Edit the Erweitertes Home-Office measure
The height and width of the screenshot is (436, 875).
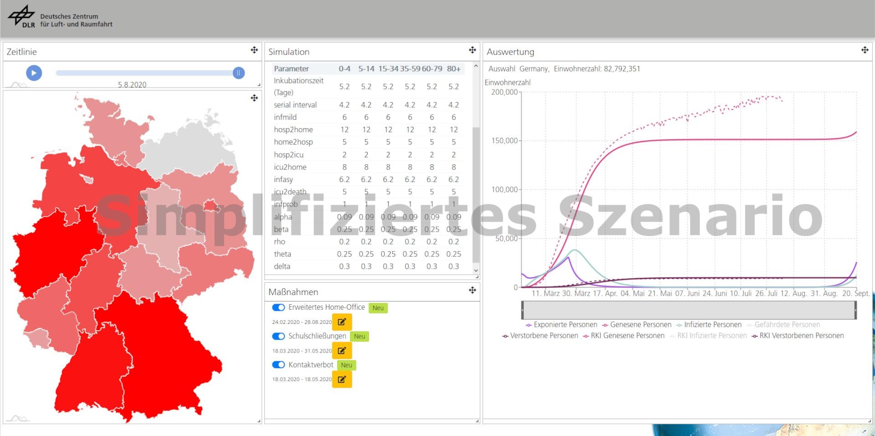[342, 322]
